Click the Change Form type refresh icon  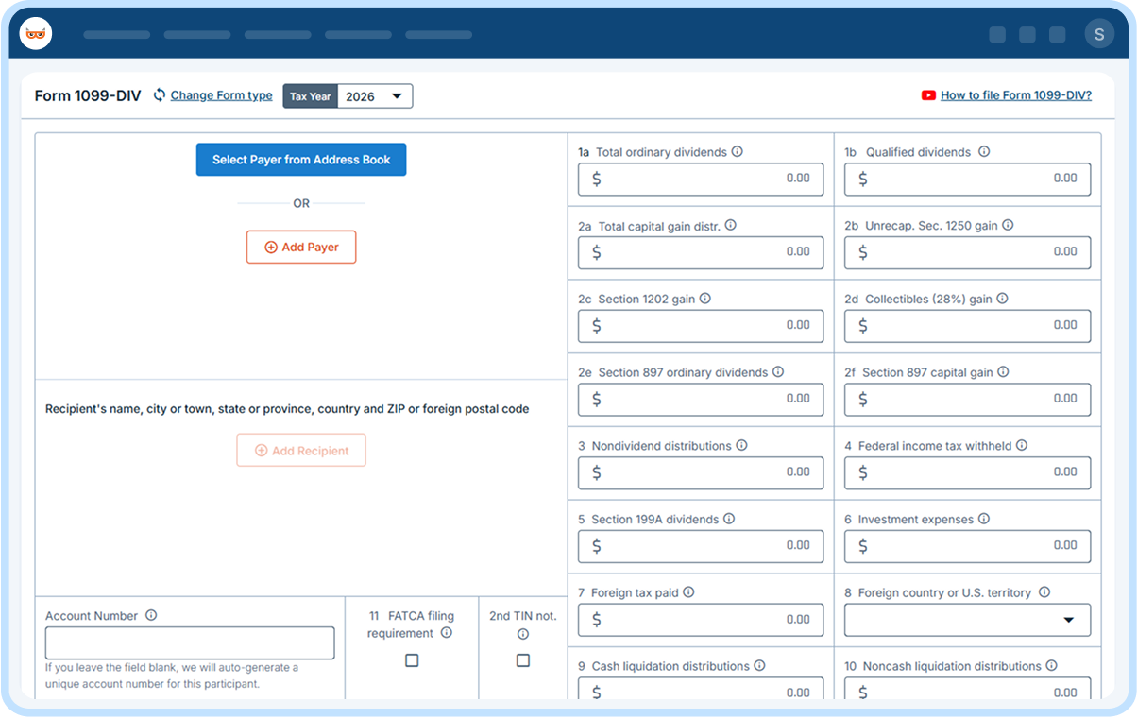pyautogui.click(x=160, y=95)
